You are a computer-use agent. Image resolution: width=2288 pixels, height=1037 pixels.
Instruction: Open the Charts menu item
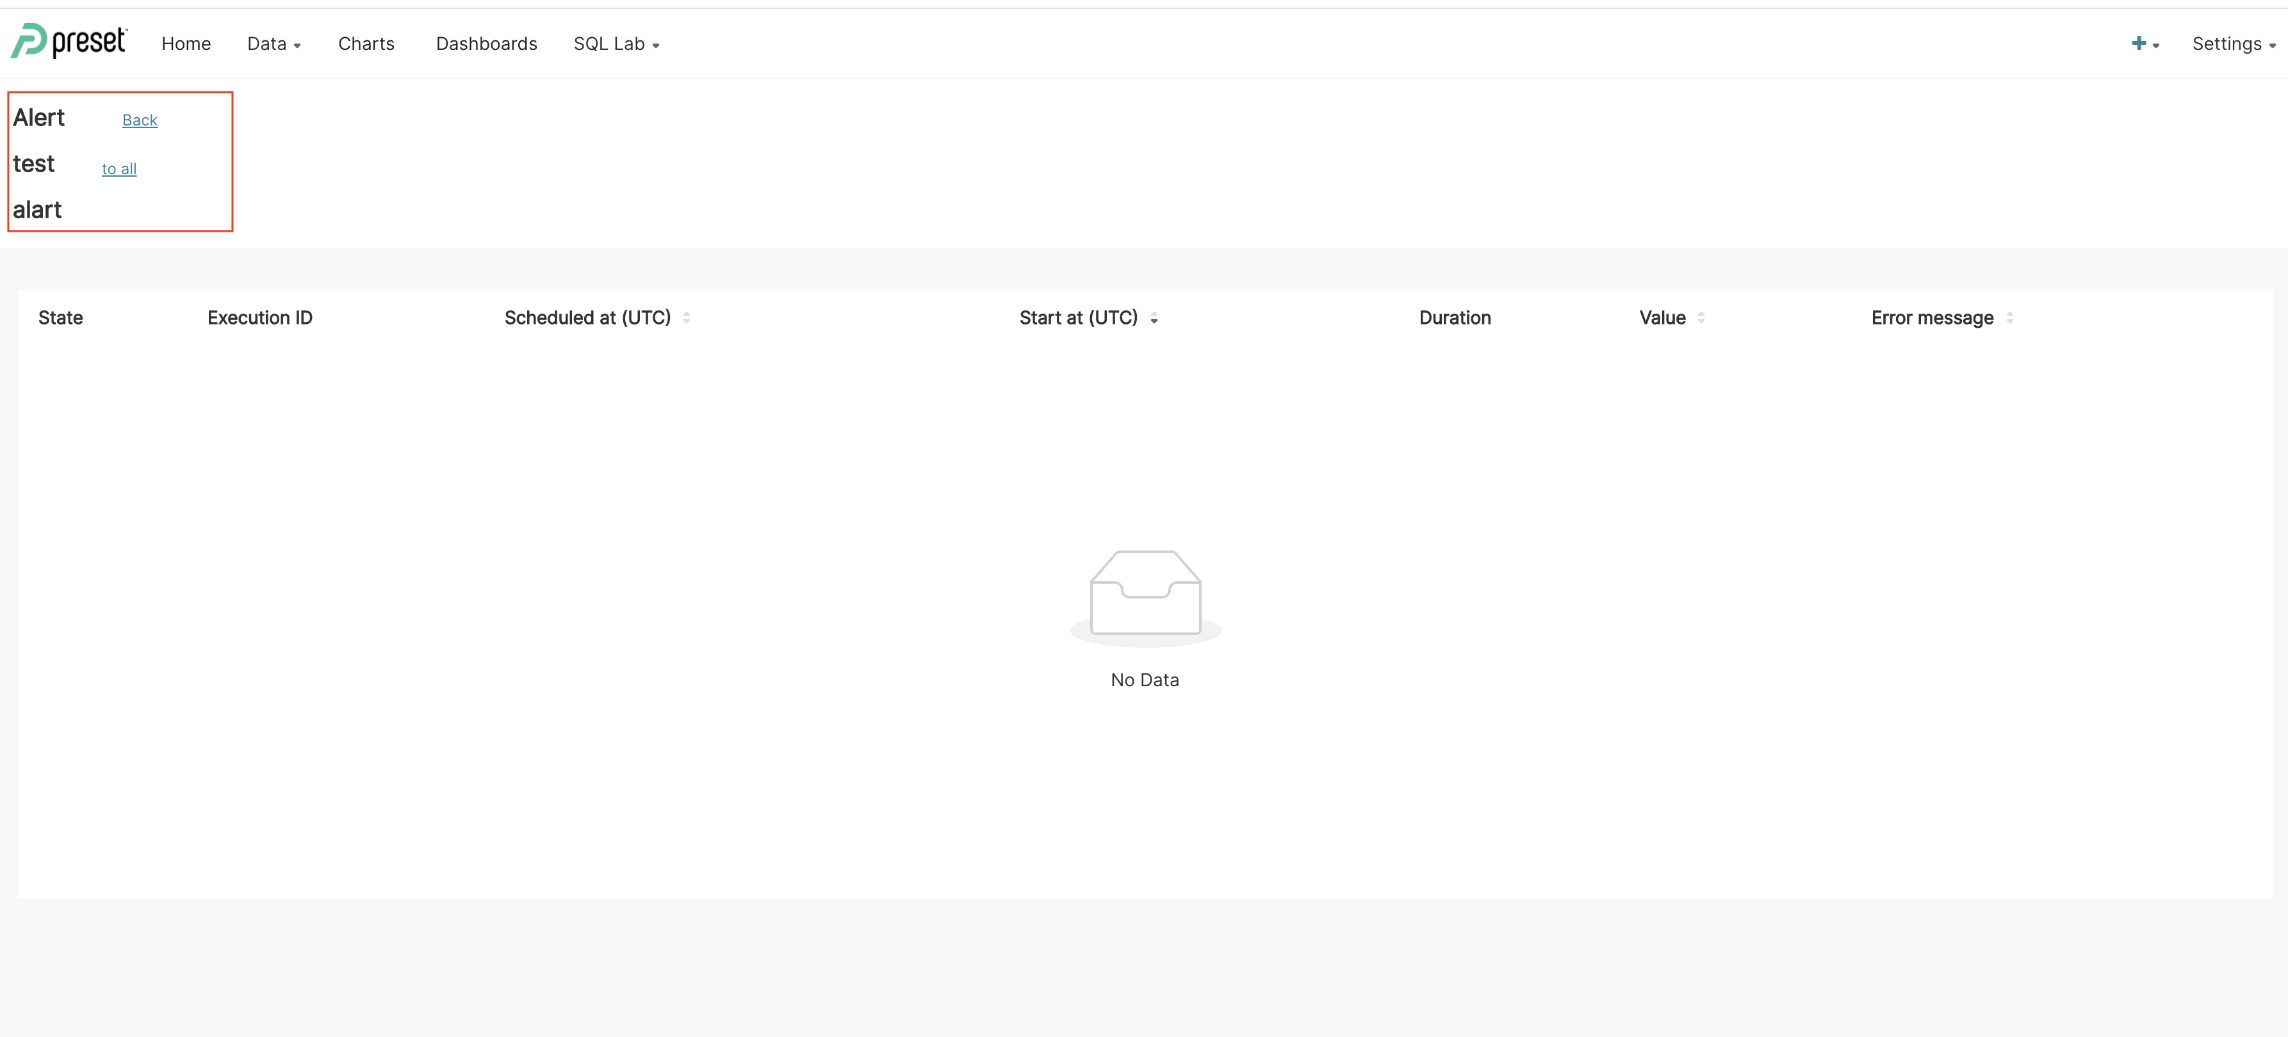[x=366, y=44]
